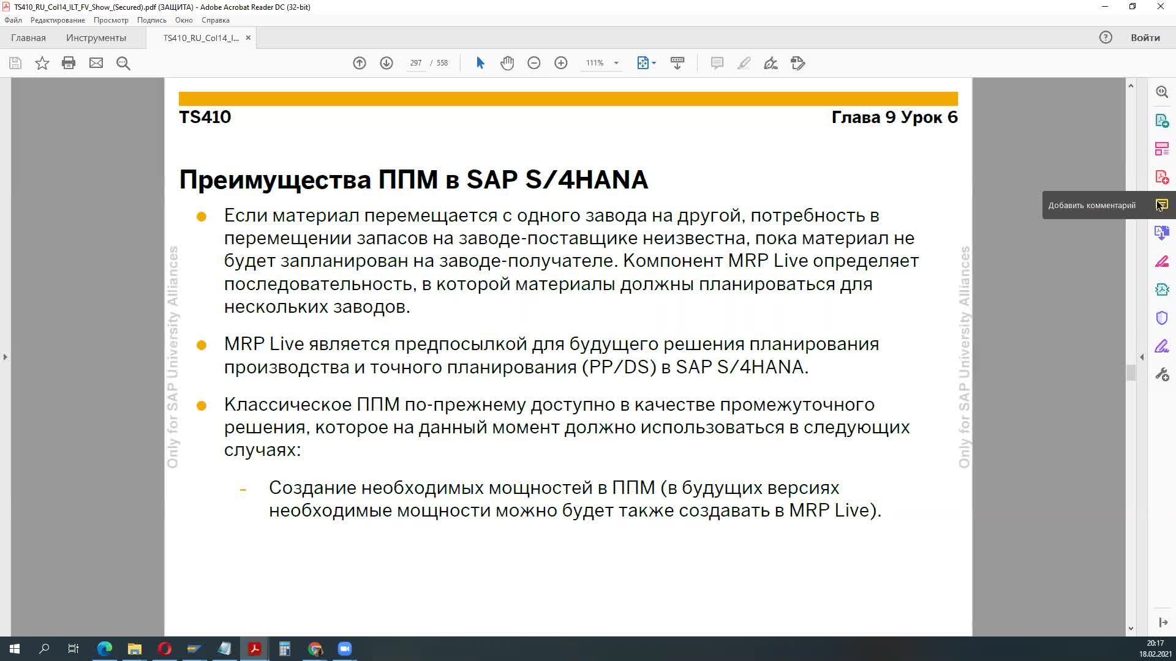The width and height of the screenshot is (1176, 661).
Task: Close the TS410 document tab
Action: pos(248,38)
